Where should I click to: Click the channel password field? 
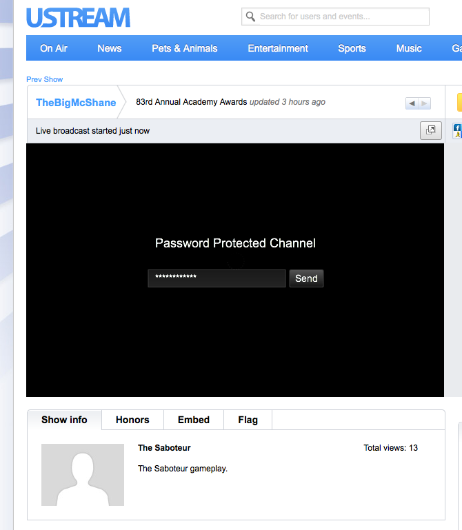coord(217,278)
